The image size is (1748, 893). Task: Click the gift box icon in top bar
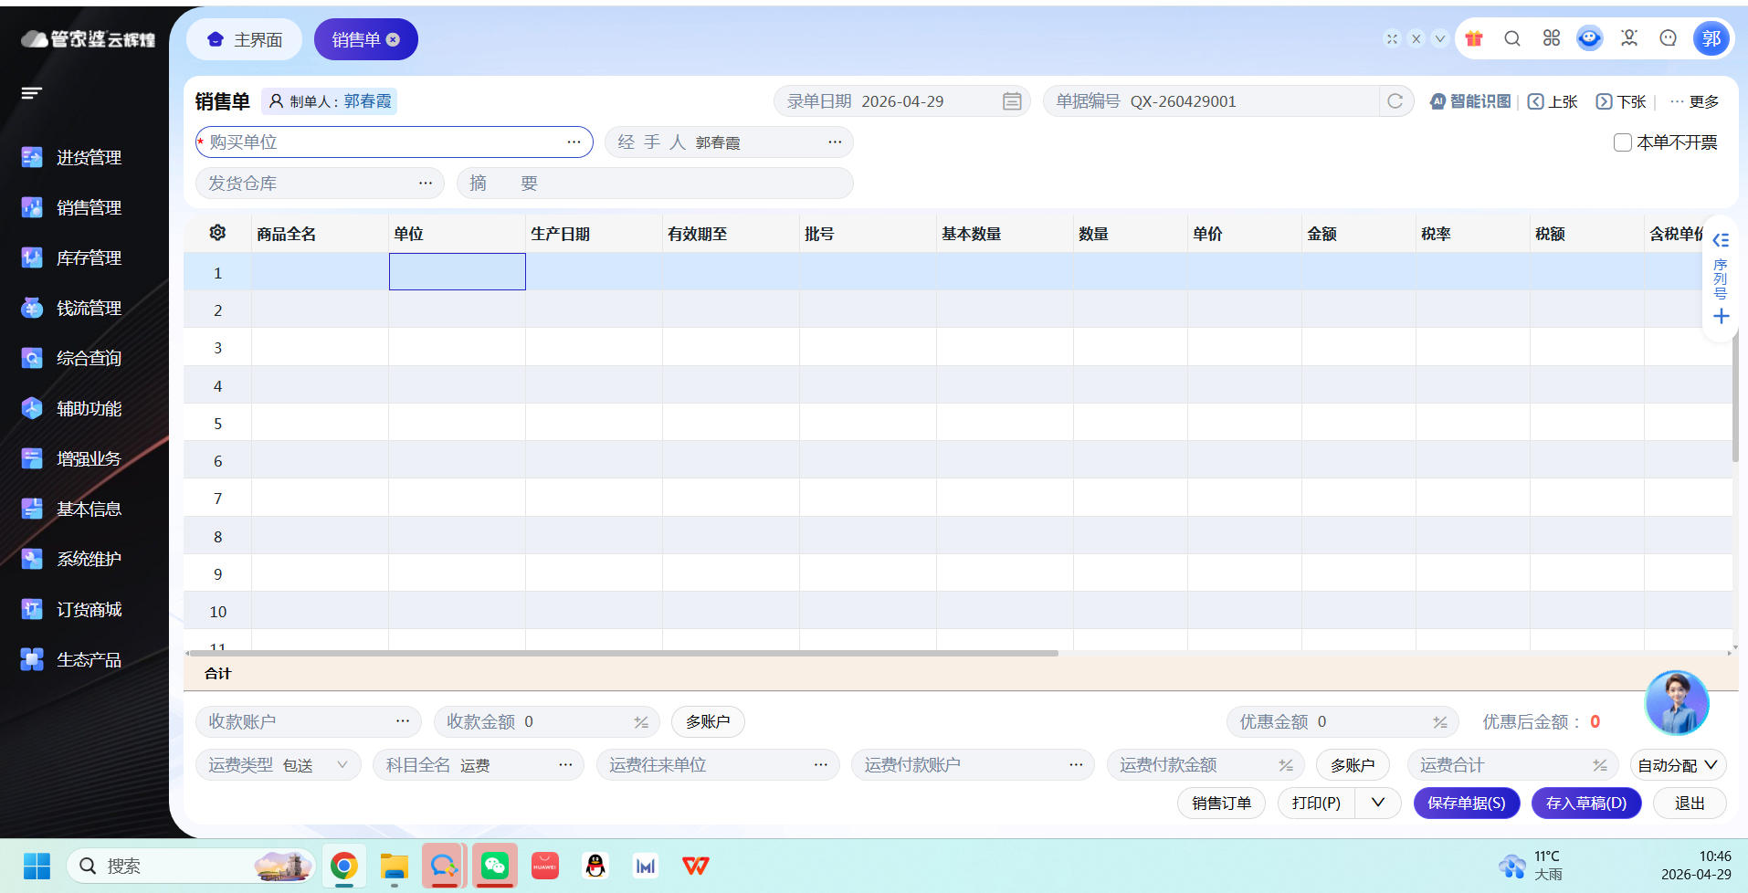1473,38
